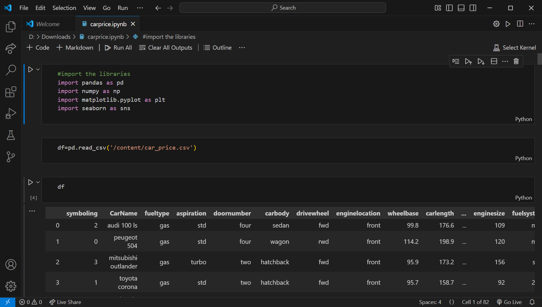Delete the current cell with trash icon
The image size is (542, 307).
click(516, 61)
